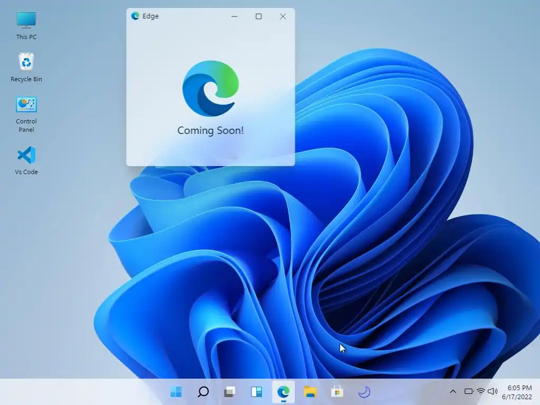The height and width of the screenshot is (405, 540).
Task: Open the Windows Start button
Action: point(176,392)
